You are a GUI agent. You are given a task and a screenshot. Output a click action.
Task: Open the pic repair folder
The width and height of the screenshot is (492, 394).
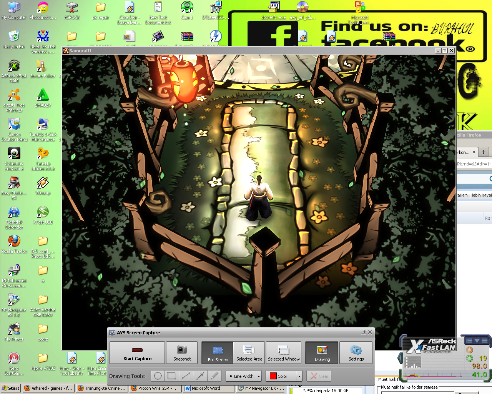coord(101,11)
